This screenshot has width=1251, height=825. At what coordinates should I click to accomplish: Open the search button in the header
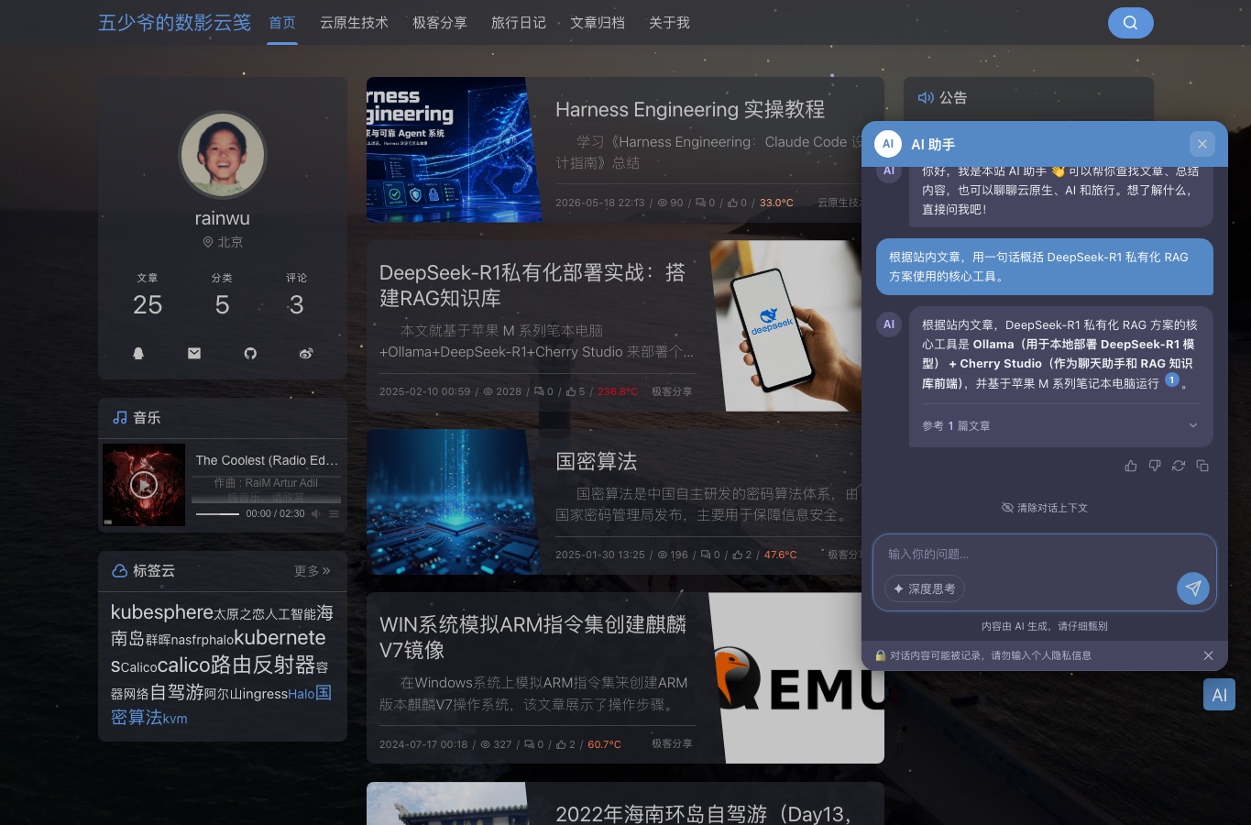point(1130,23)
